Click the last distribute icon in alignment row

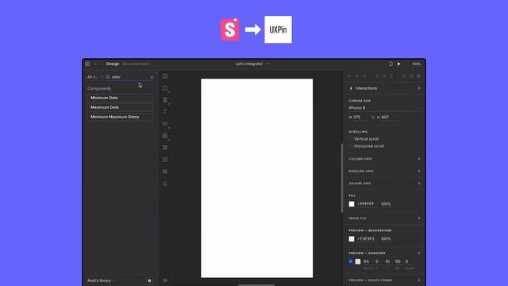419,76
